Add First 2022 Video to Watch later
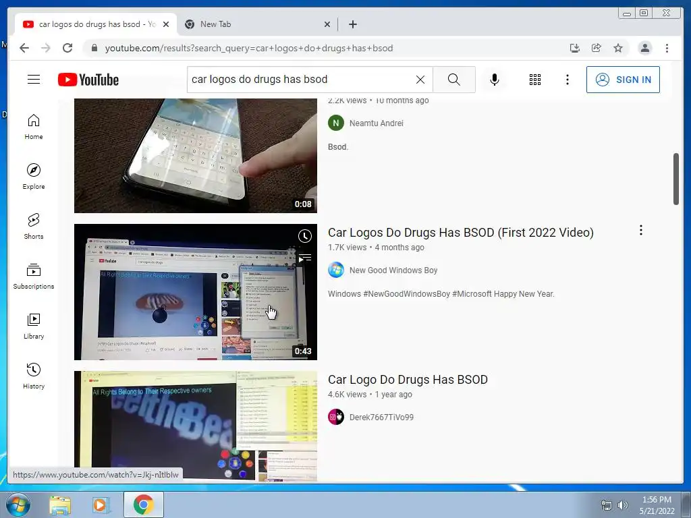Viewport: 691px width, 518px height. [x=304, y=236]
